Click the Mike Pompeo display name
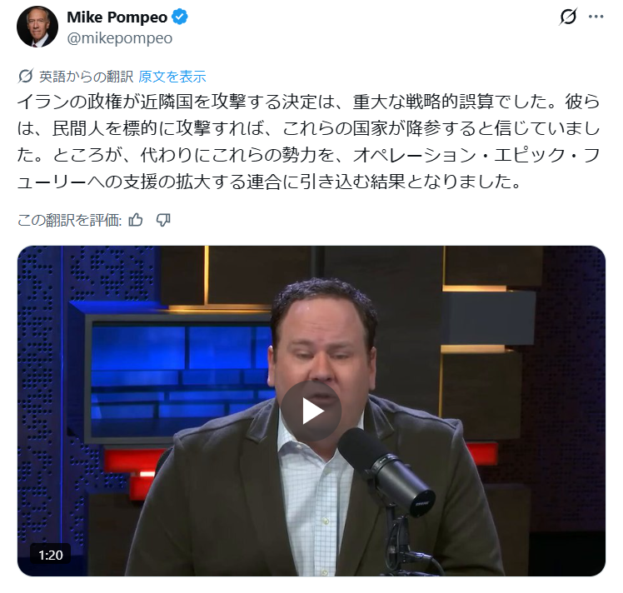Screen dimensions: 623x593 [x=117, y=17]
